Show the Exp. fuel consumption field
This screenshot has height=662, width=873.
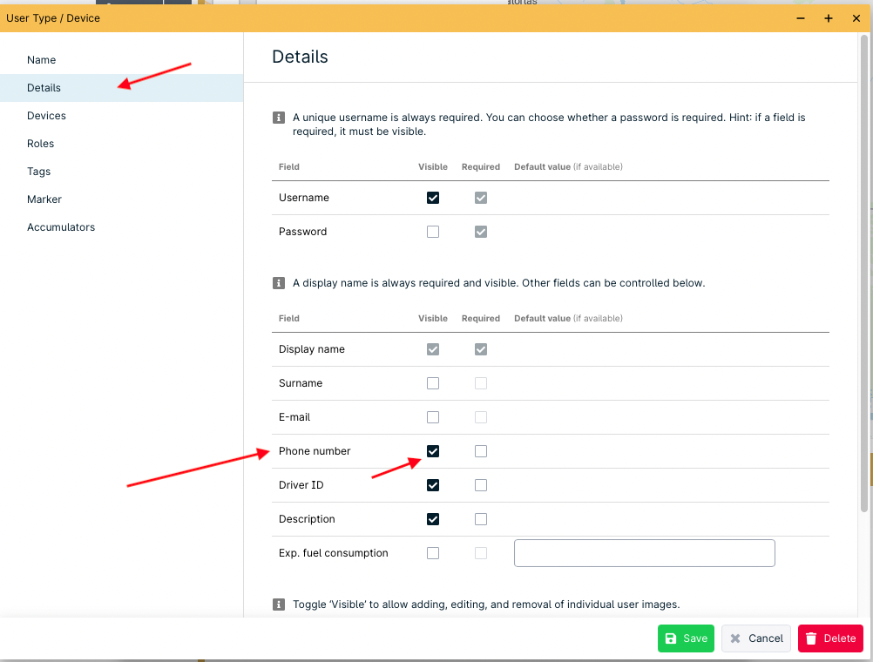point(433,553)
